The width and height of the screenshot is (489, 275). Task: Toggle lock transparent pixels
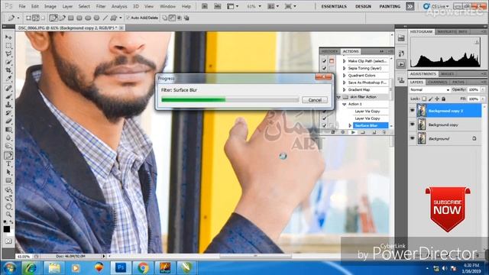pyautogui.click(x=424, y=99)
